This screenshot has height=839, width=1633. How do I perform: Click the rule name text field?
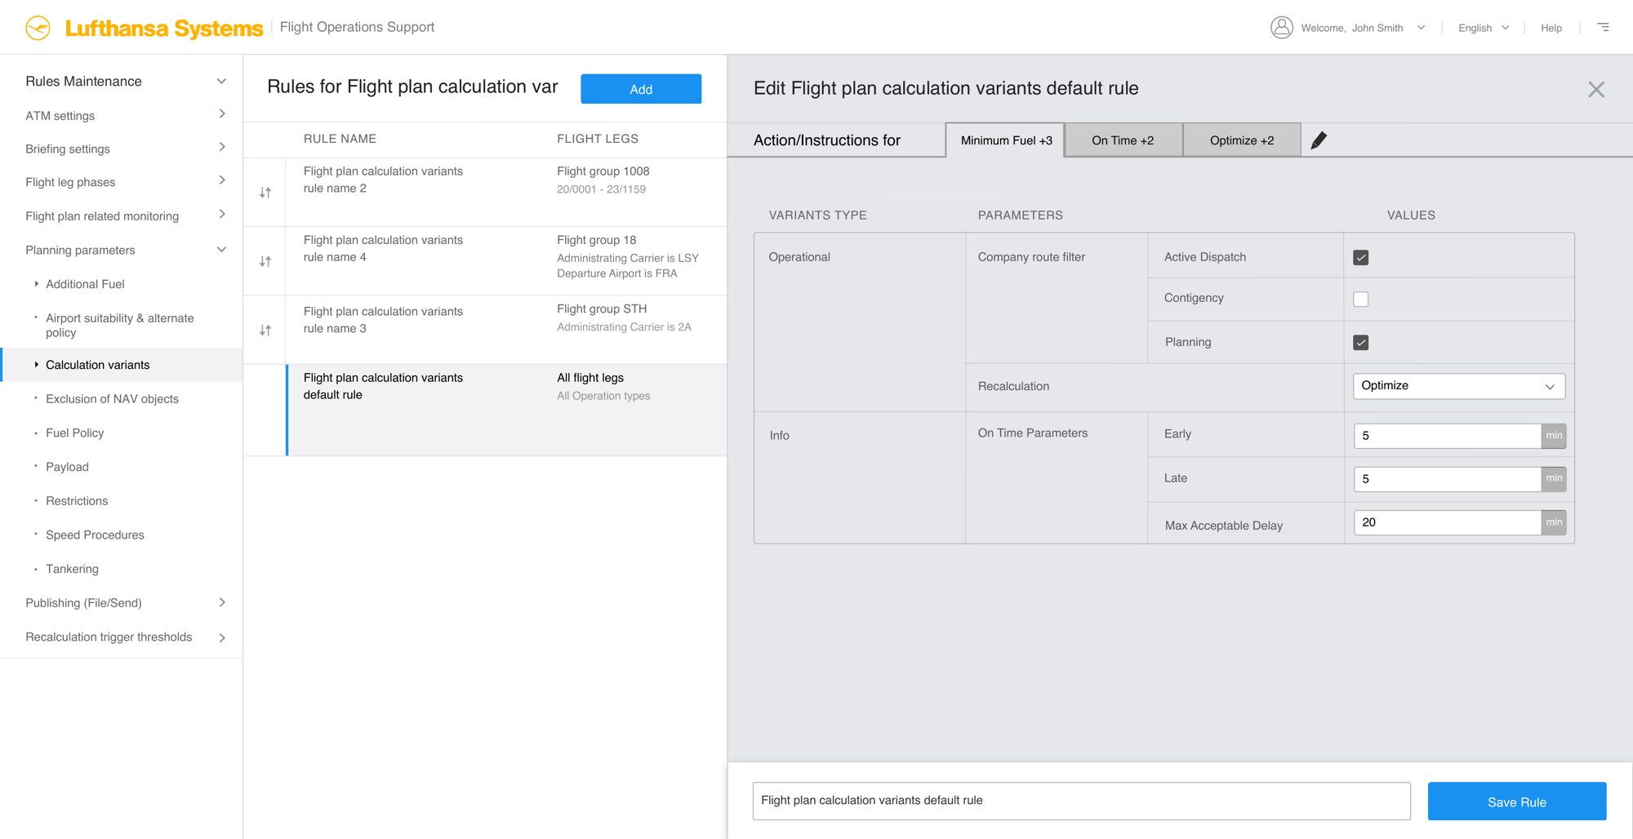coord(1081,801)
